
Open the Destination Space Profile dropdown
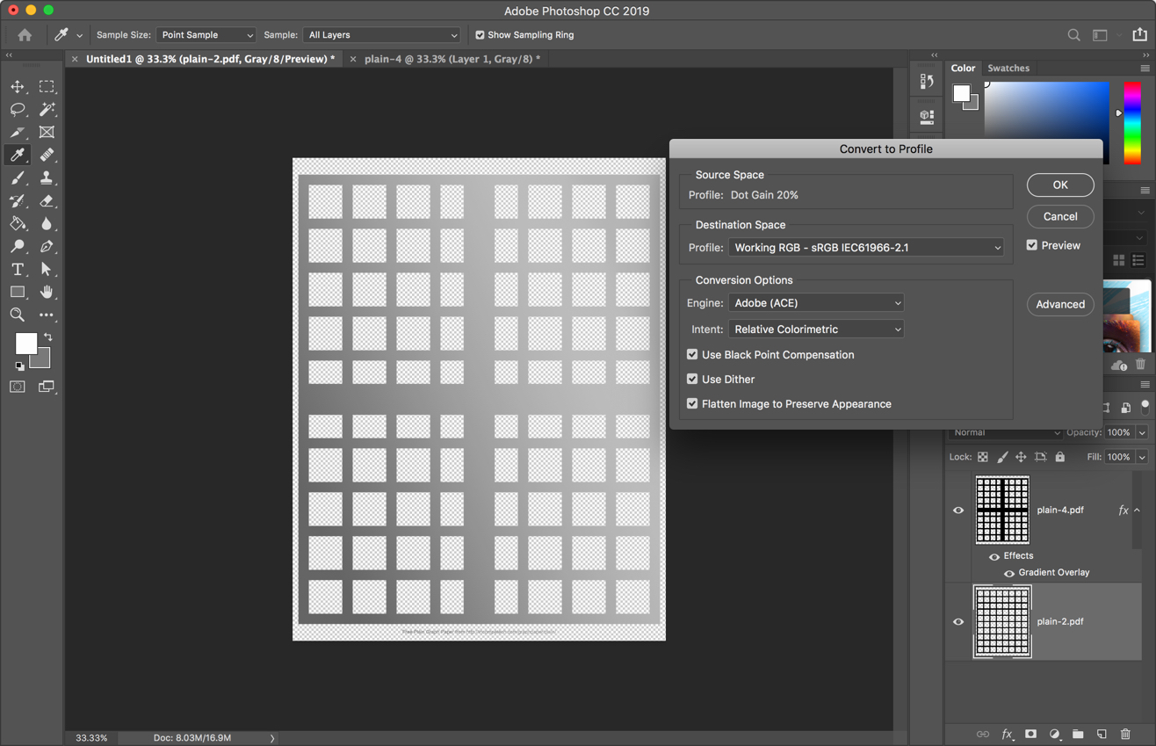(x=865, y=247)
